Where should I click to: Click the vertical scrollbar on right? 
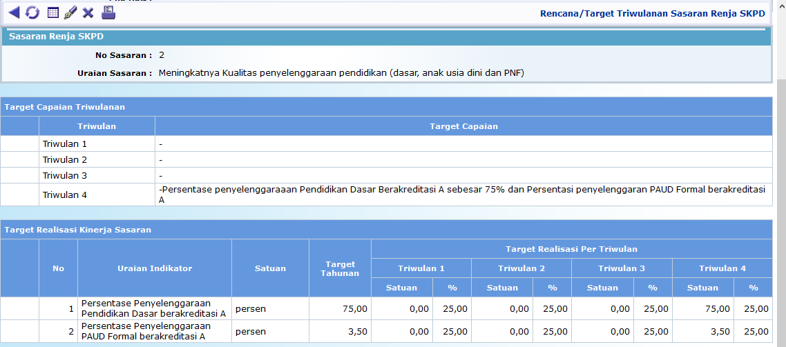(780, 172)
